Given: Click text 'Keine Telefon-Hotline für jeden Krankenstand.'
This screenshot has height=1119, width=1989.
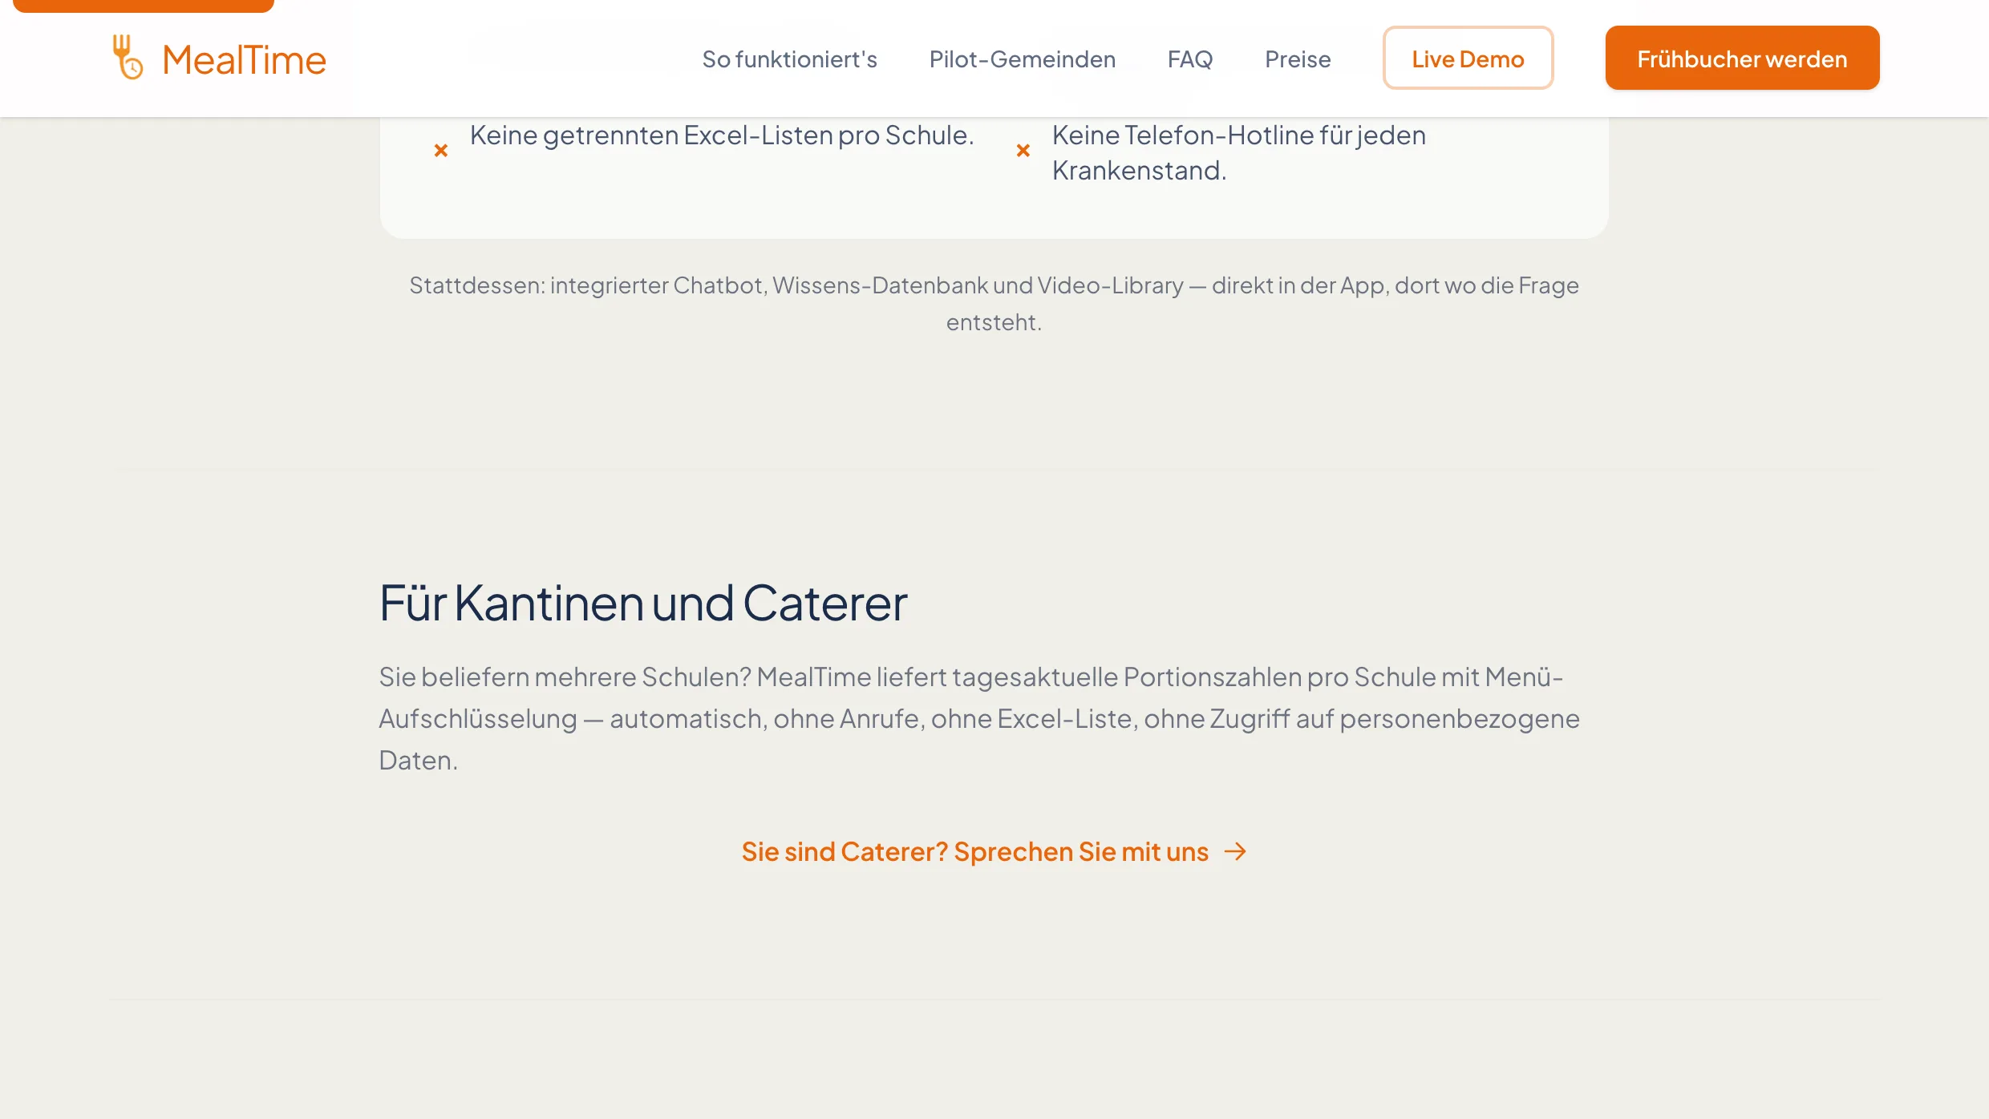Looking at the screenshot, I should coord(1239,153).
